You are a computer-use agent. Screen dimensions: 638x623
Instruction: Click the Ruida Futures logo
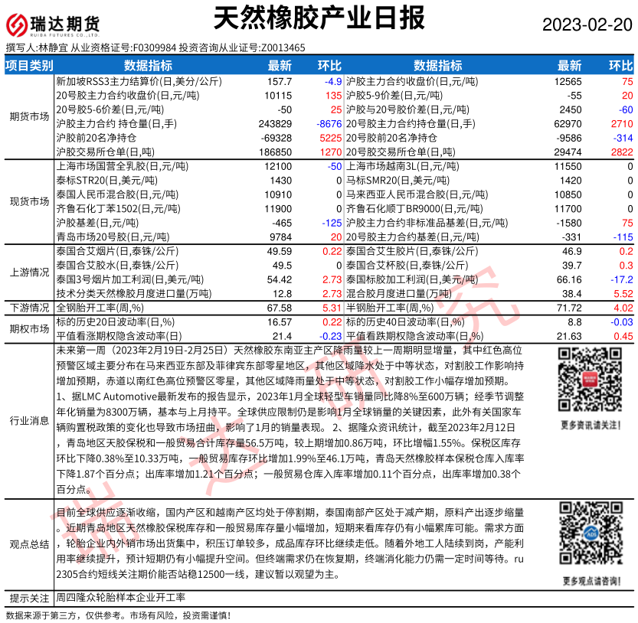point(54,24)
